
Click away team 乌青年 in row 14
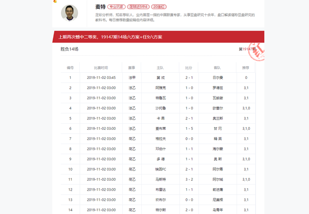click(x=218, y=210)
